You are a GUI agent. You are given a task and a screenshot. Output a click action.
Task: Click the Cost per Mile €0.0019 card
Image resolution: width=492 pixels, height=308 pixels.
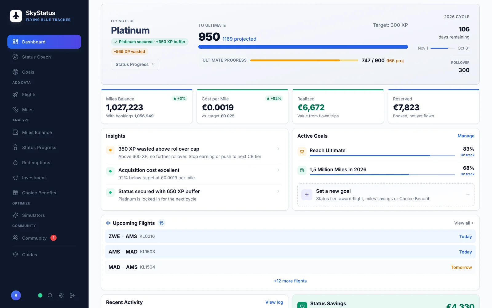point(242,107)
